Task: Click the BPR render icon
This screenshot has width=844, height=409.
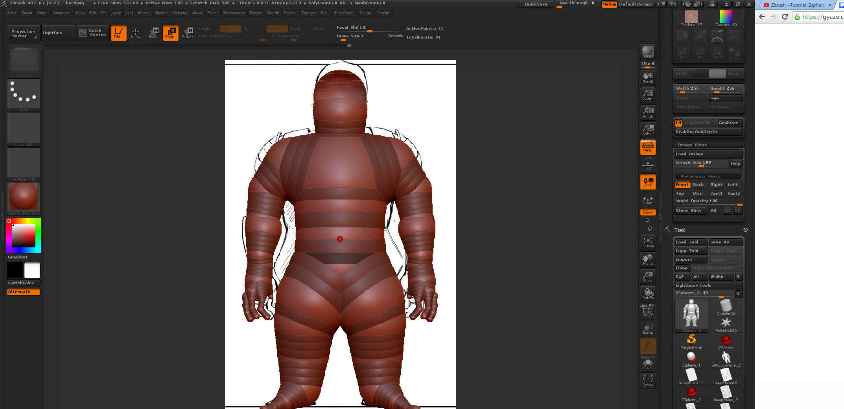Action: (x=648, y=52)
